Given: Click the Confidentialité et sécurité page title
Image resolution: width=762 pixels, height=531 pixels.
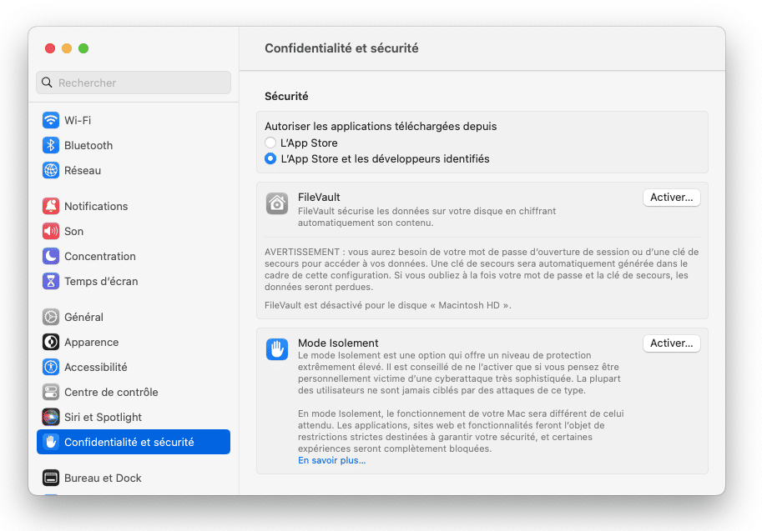Looking at the screenshot, I should (x=341, y=48).
